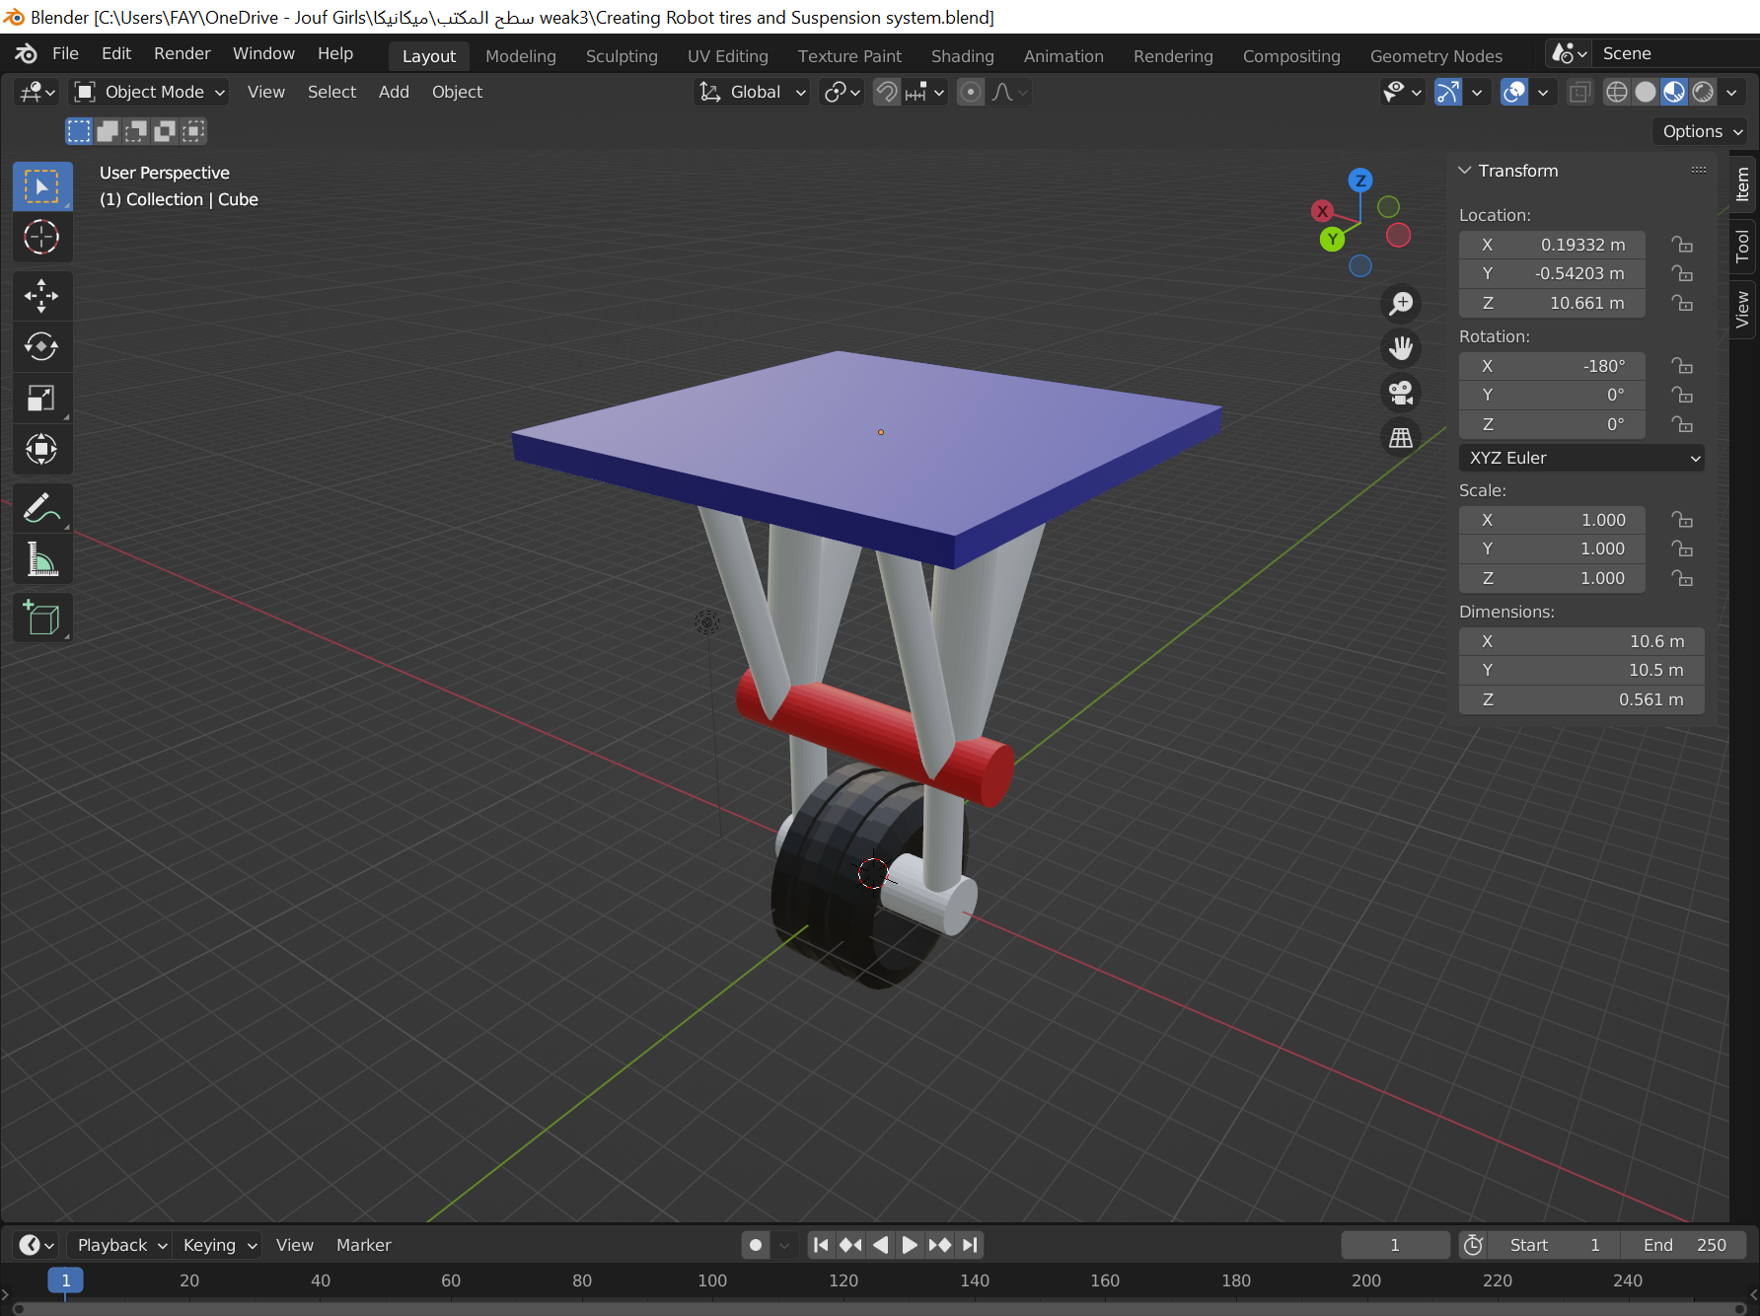Jump to the end frame
The image size is (1760, 1316).
tap(971, 1245)
